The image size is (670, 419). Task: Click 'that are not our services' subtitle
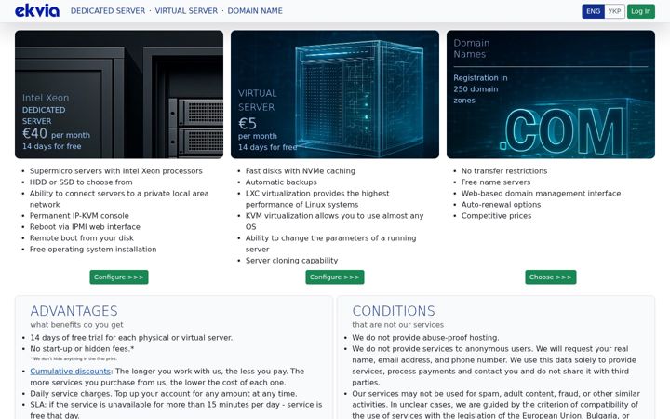click(398, 325)
